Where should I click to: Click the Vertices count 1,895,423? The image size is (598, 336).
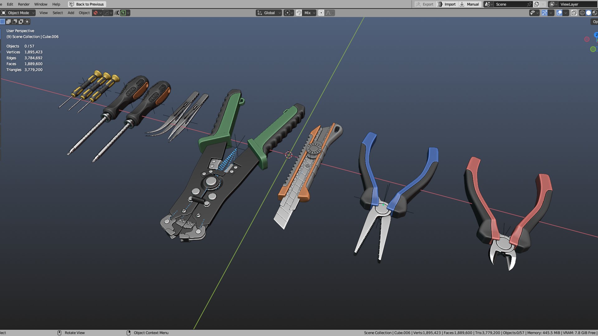pos(33,52)
